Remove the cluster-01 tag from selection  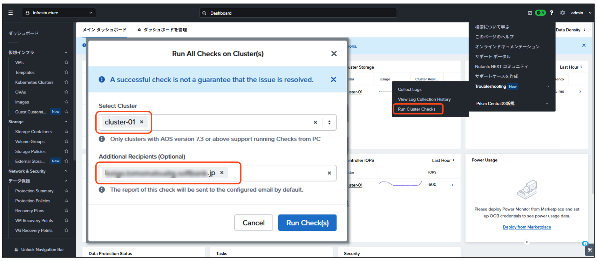tap(142, 122)
